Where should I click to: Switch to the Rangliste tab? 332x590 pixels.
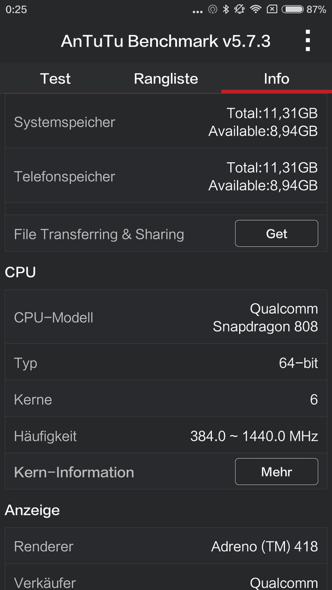(166, 79)
